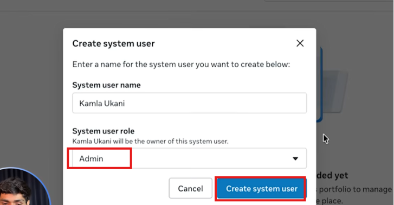Click the dropdown arrow beside Admin
Image resolution: width=394 pixels, height=205 pixels.
pos(295,159)
